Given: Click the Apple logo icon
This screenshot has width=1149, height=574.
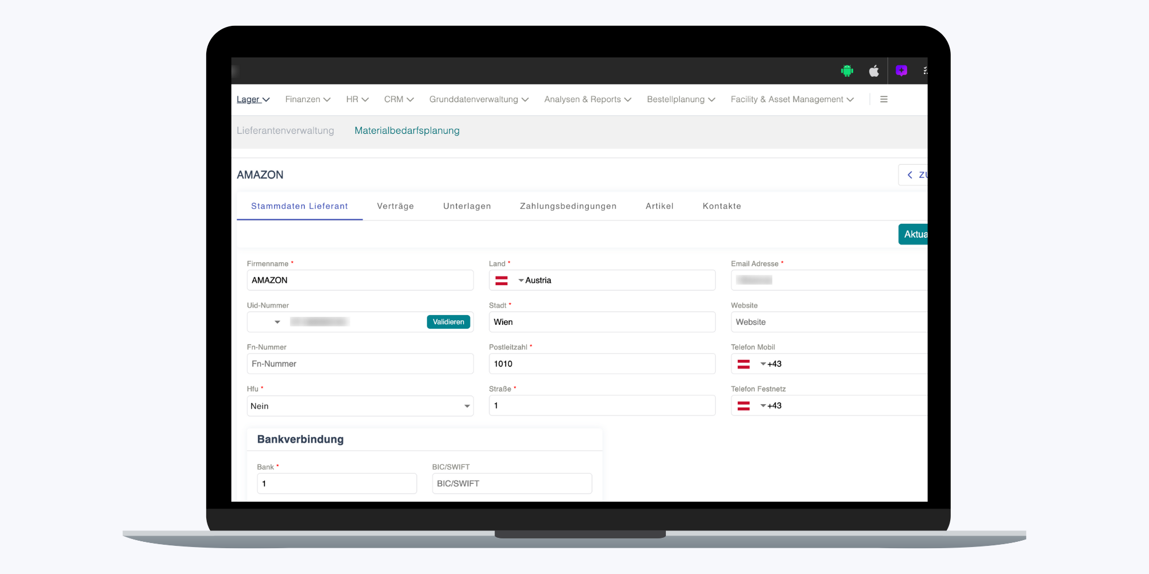Looking at the screenshot, I should pyautogui.click(x=874, y=71).
